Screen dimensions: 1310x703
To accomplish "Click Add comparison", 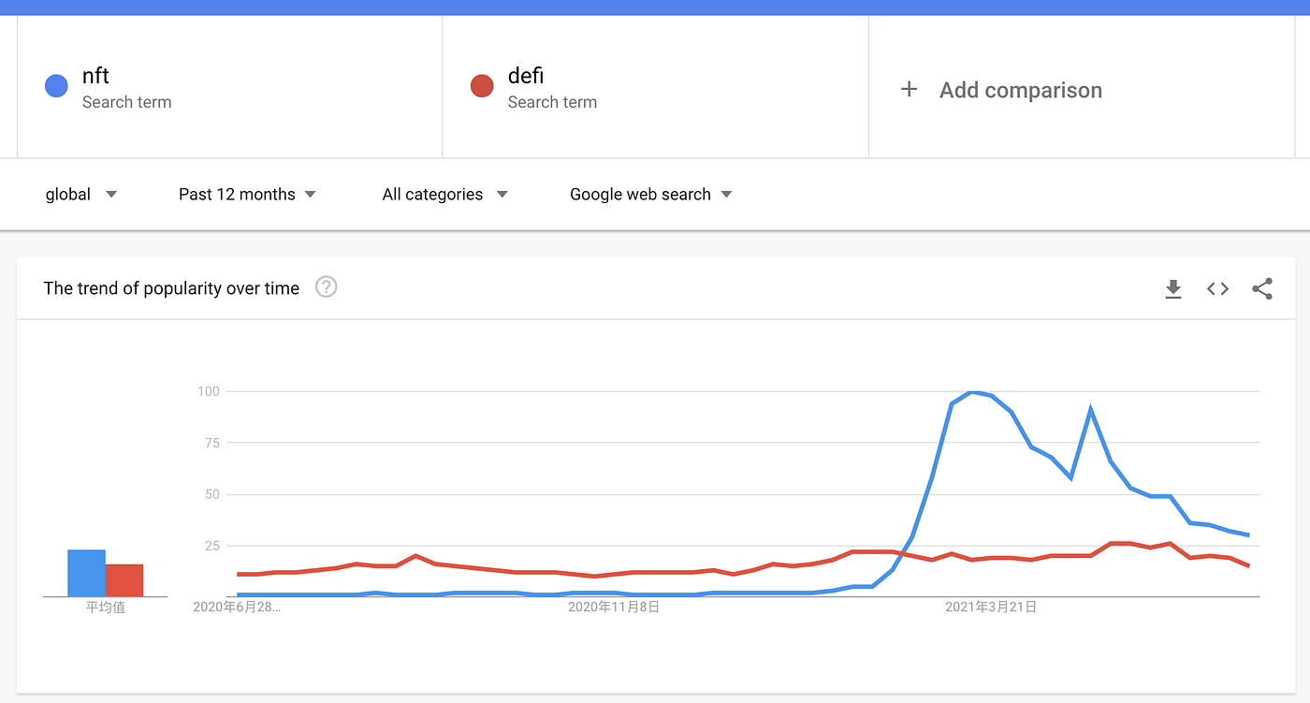I will (x=1021, y=90).
